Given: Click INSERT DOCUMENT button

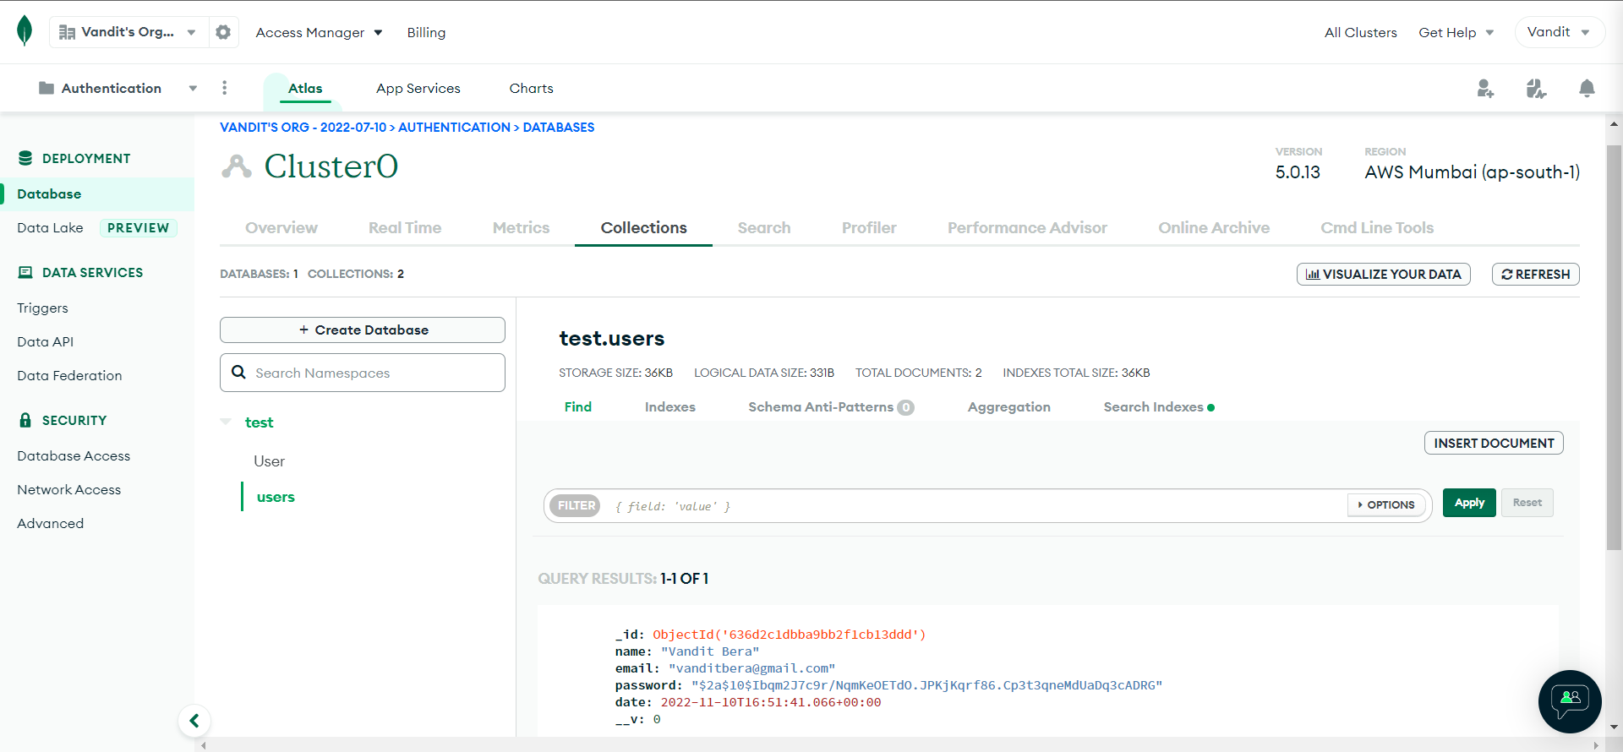Looking at the screenshot, I should click(1494, 443).
